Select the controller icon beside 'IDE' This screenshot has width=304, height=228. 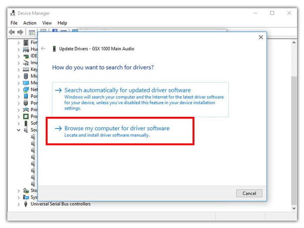[x=26, y=56]
